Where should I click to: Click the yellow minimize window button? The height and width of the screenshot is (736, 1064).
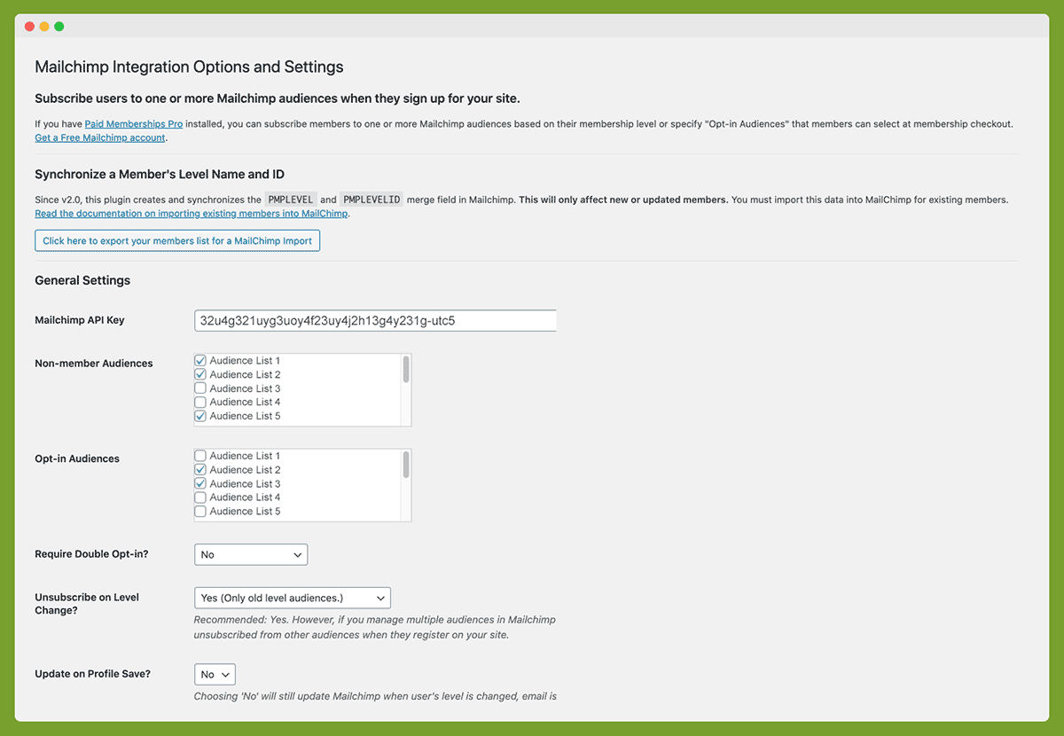[x=44, y=27]
